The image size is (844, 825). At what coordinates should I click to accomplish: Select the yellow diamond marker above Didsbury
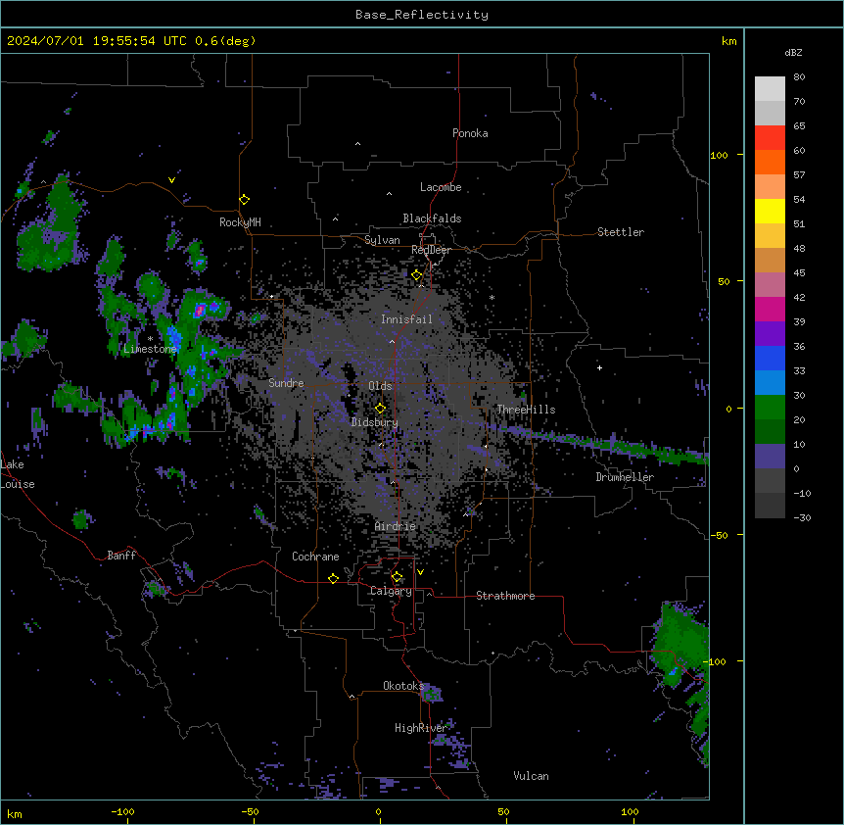380,408
